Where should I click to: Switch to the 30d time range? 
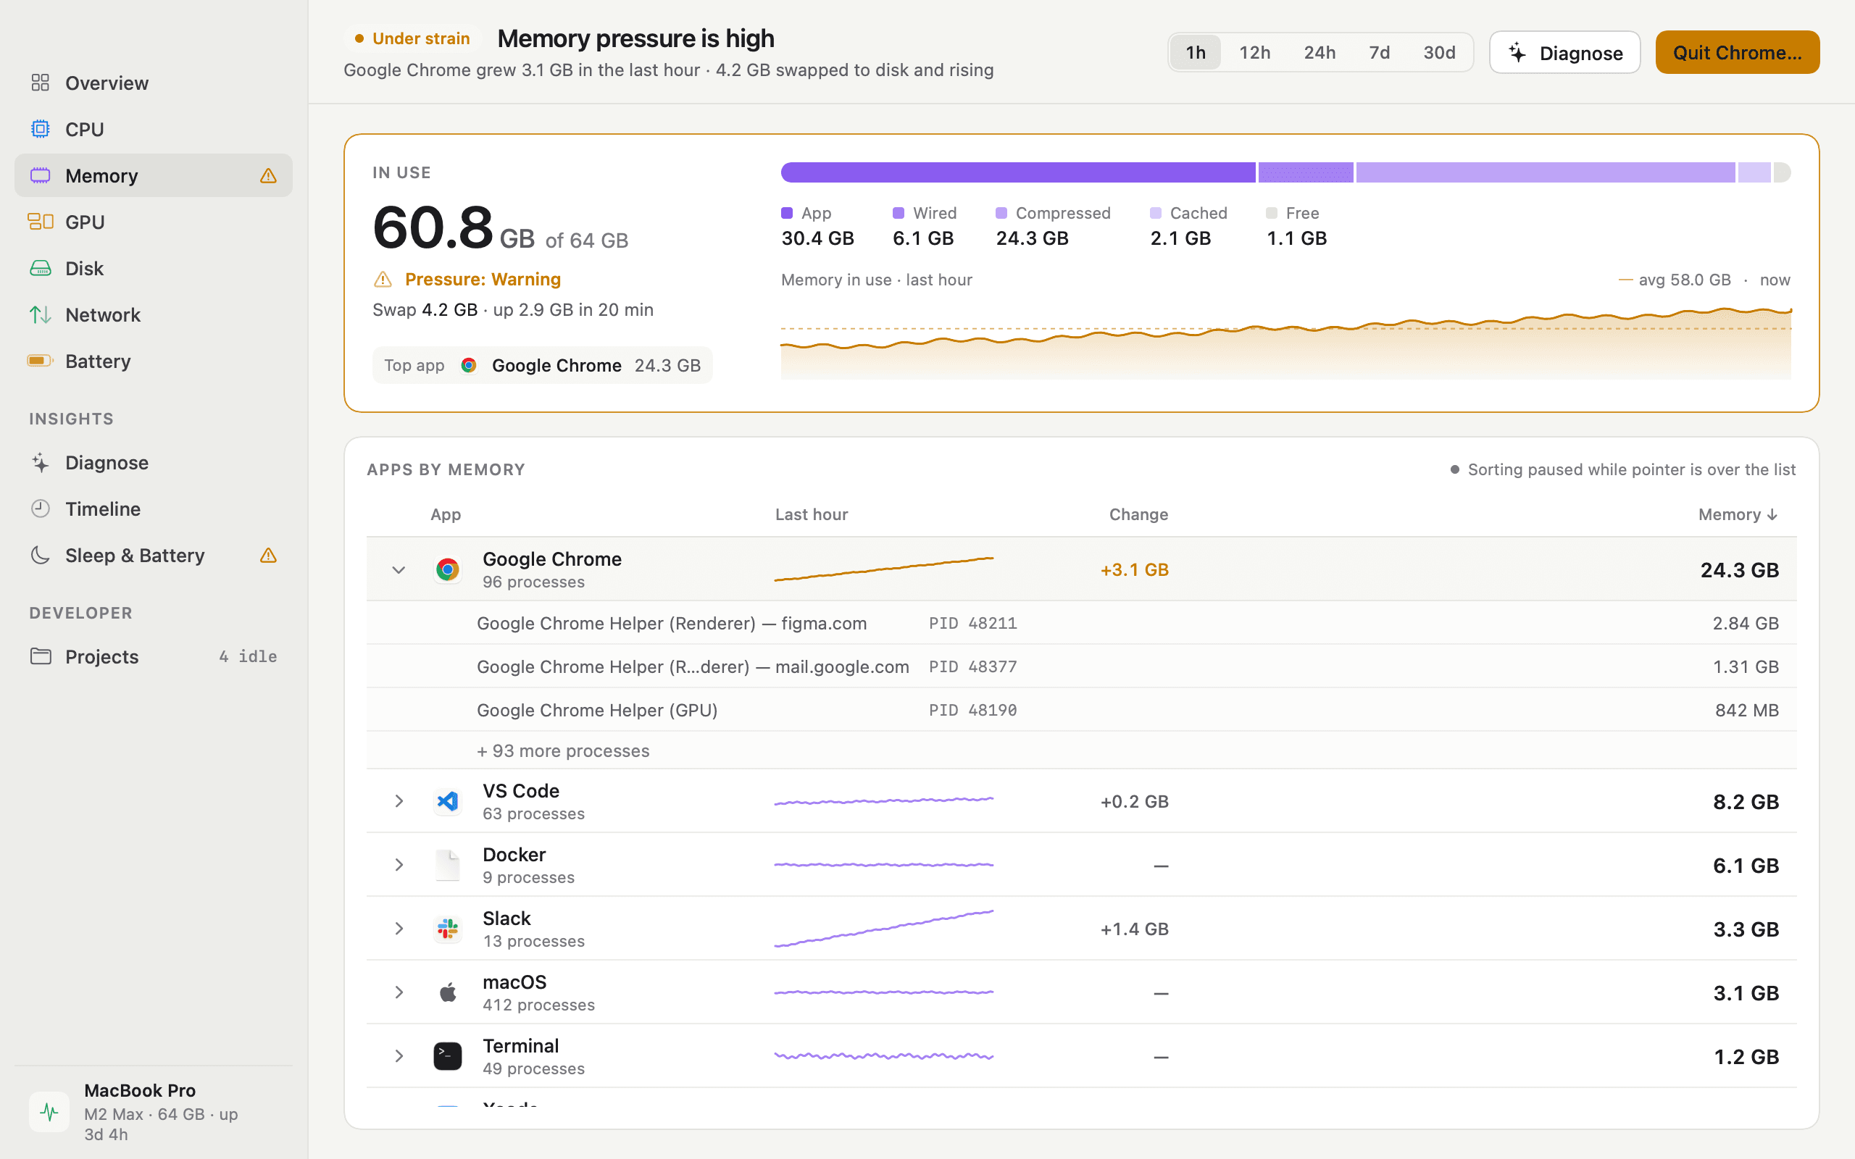click(x=1439, y=52)
